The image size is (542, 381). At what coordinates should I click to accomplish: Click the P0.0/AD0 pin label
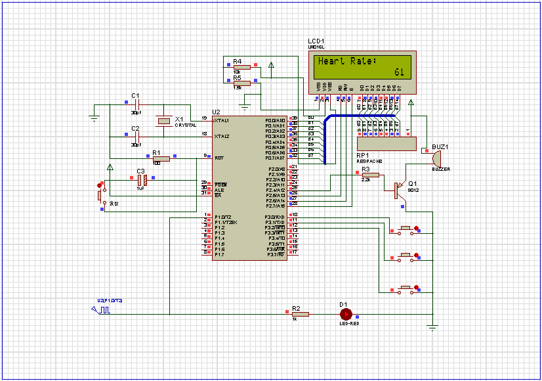(276, 121)
